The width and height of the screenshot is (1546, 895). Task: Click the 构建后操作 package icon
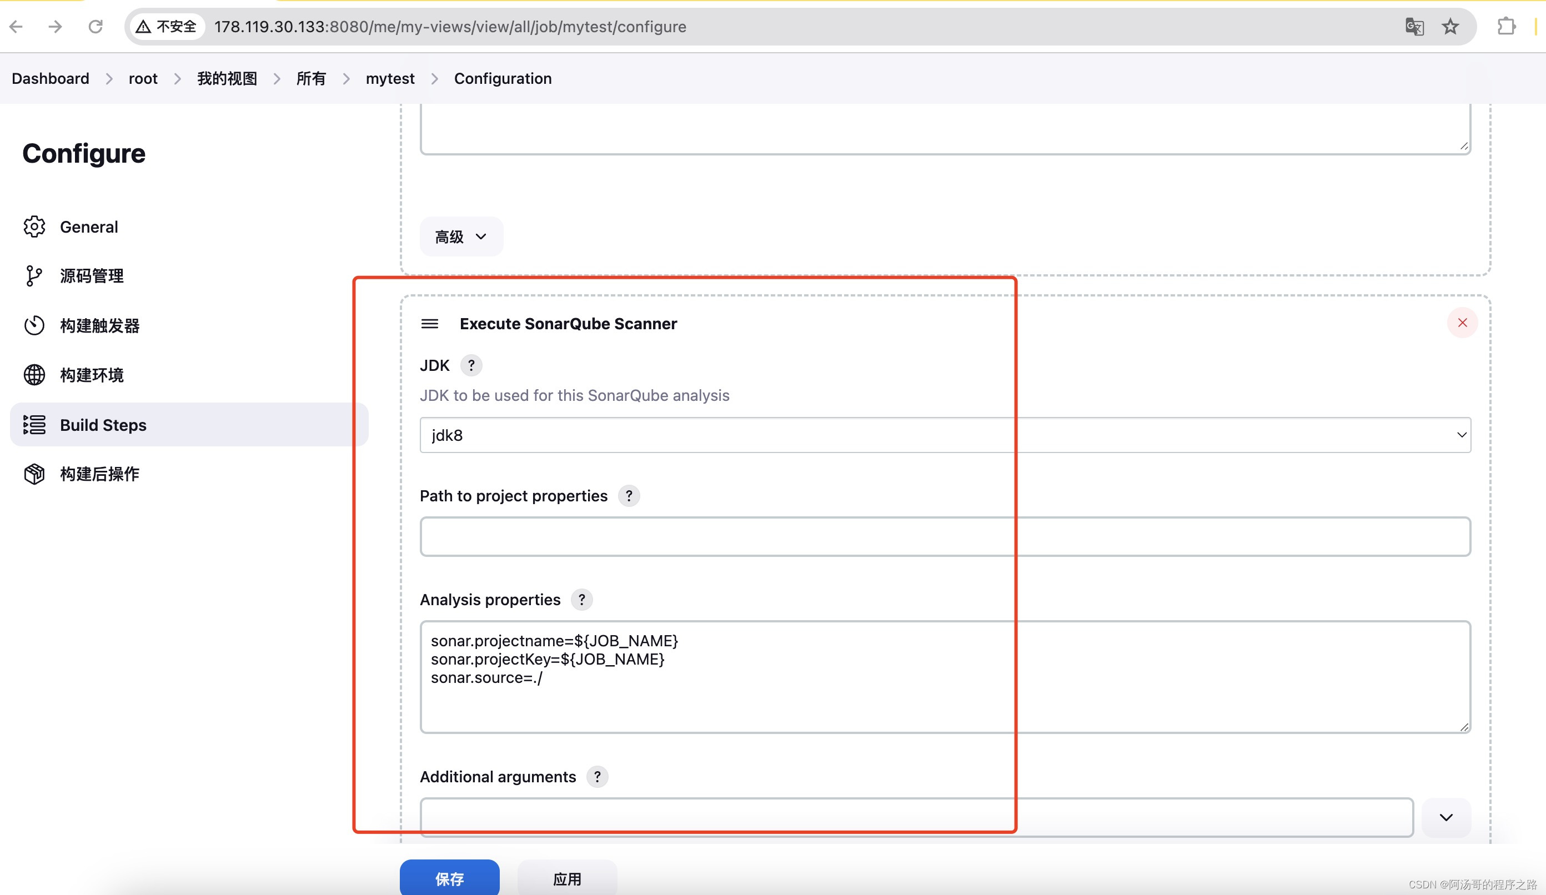[34, 474]
